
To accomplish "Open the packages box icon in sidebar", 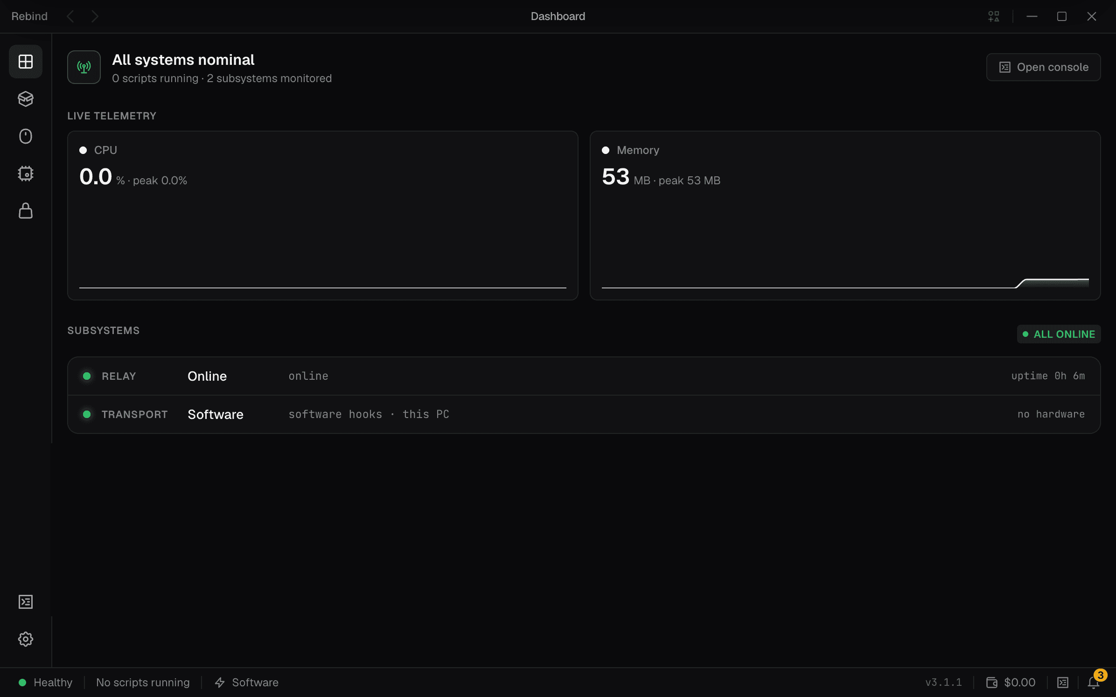I will pos(26,99).
